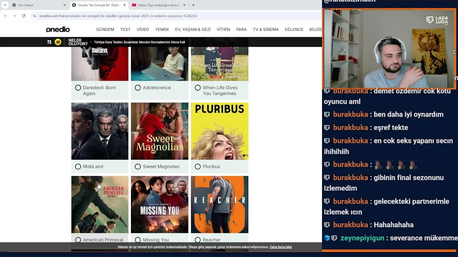This screenshot has height=257, width=458.
Task: Reload the page with the refresh icon
Action: pyautogui.click(x=24, y=16)
